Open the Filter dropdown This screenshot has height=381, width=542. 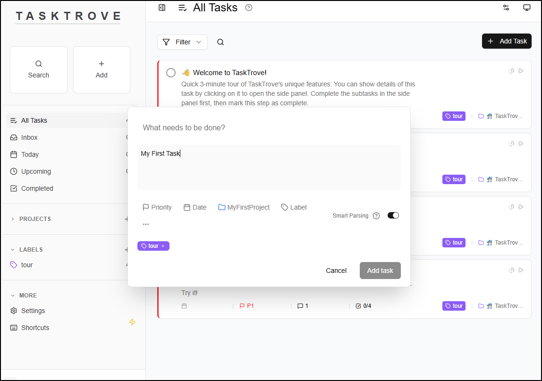click(x=183, y=42)
